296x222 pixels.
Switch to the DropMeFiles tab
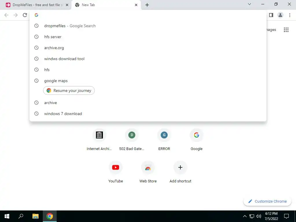(x=36, y=5)
